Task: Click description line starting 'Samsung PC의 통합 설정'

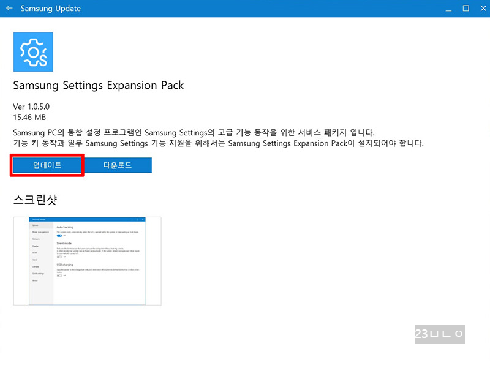Action: click(x=194, y=132)
